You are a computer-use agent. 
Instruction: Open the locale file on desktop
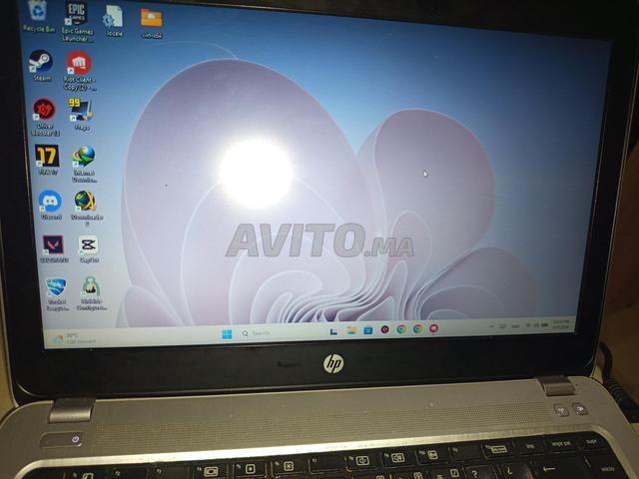click(x=114, y=16)
